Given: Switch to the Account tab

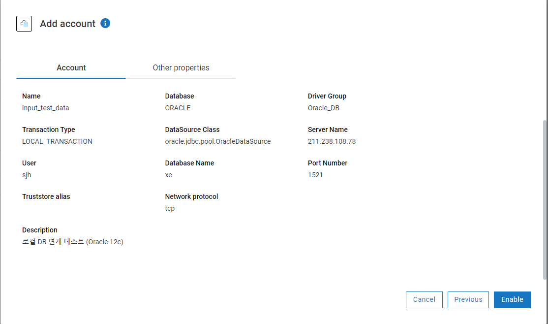Looking at the screenshot, I should click(x=71, y=68).
